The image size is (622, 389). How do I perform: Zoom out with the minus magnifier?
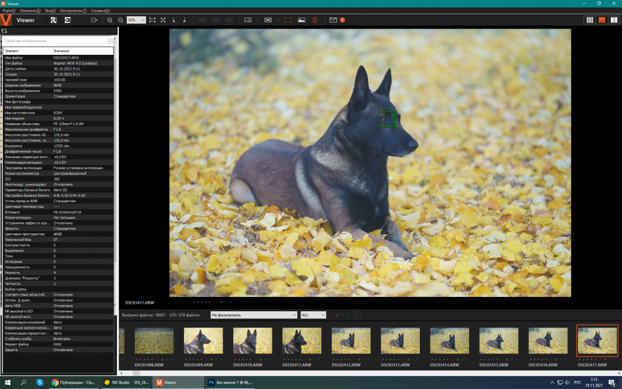[x=121, y=21]
